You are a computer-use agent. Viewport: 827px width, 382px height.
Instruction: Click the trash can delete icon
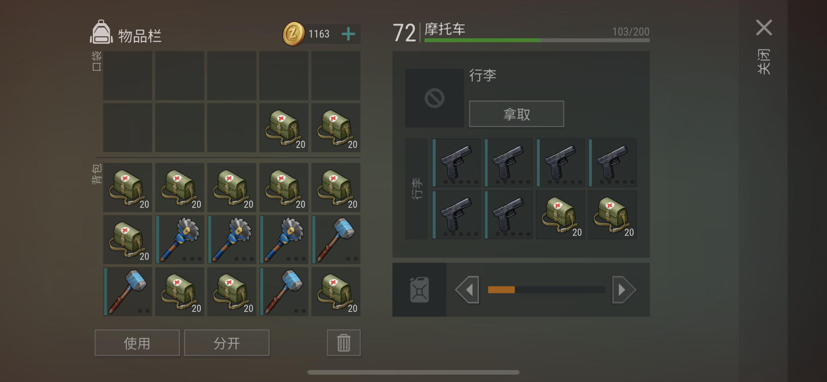pyautogui.click(x=344, y=343)
